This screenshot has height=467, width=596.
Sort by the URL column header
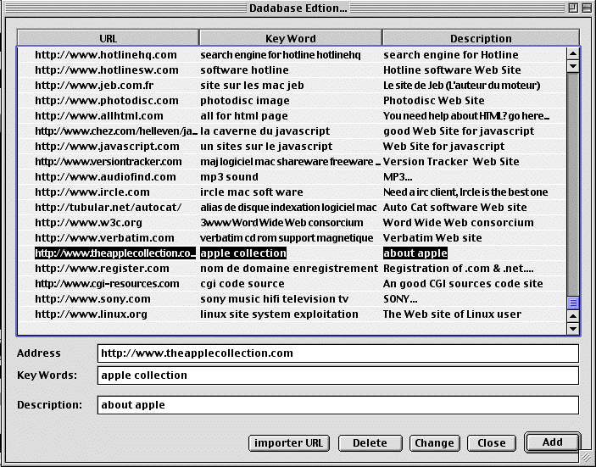[x=108, y=38]
